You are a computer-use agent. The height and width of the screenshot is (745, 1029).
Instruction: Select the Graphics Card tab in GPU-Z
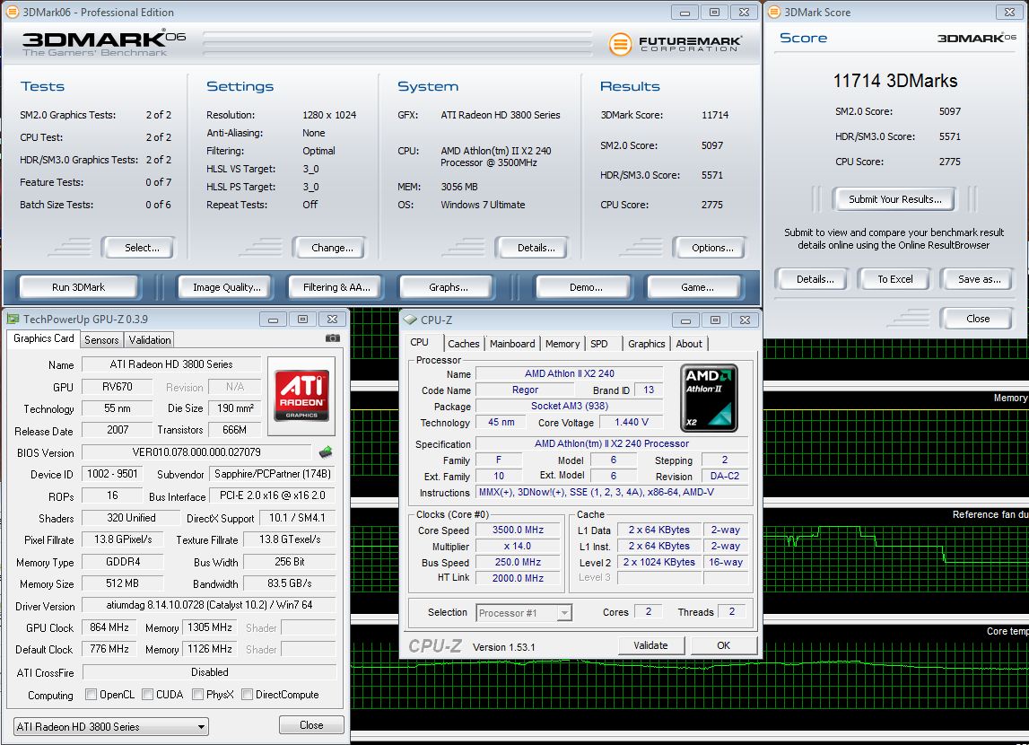(x=43, y=338)
